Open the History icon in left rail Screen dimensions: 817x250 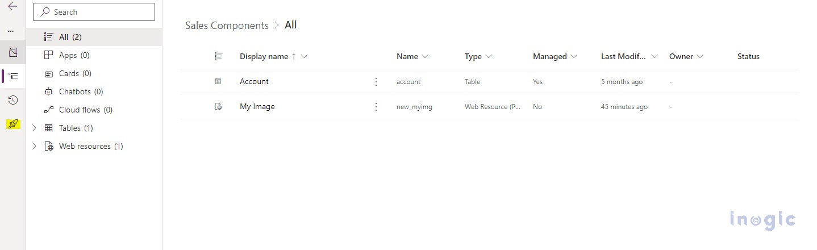pos(13,100)
